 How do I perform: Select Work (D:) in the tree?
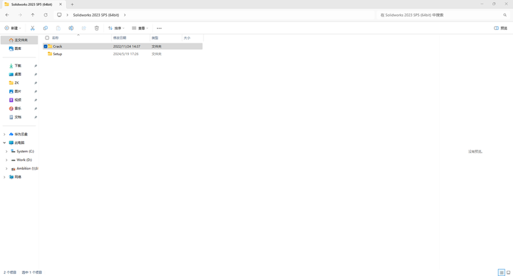(x=21, y=160)
